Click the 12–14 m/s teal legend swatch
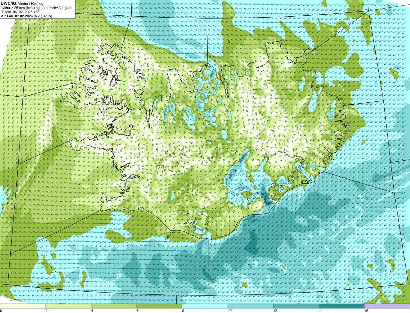The height and width of the screenshot is (313, 410). (296, 306)
